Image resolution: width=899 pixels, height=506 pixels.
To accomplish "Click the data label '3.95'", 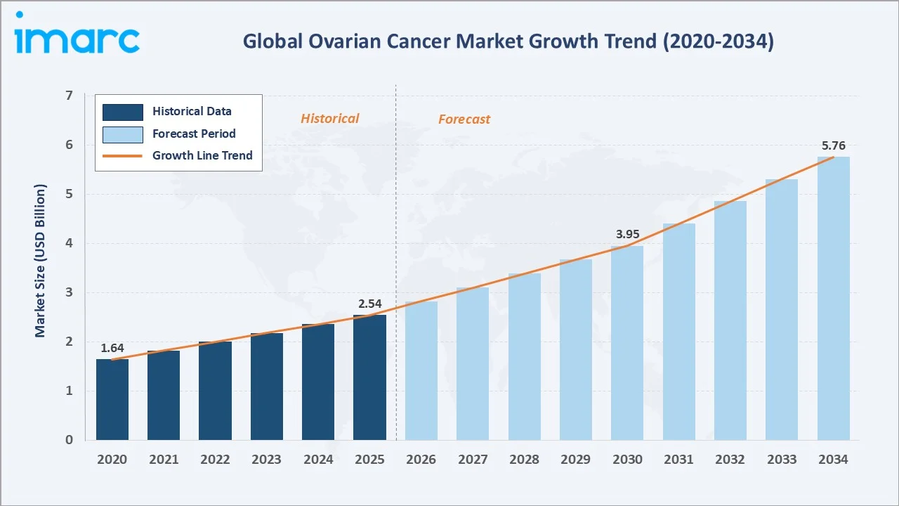I will pyautogui.click(x=627, y=234).
